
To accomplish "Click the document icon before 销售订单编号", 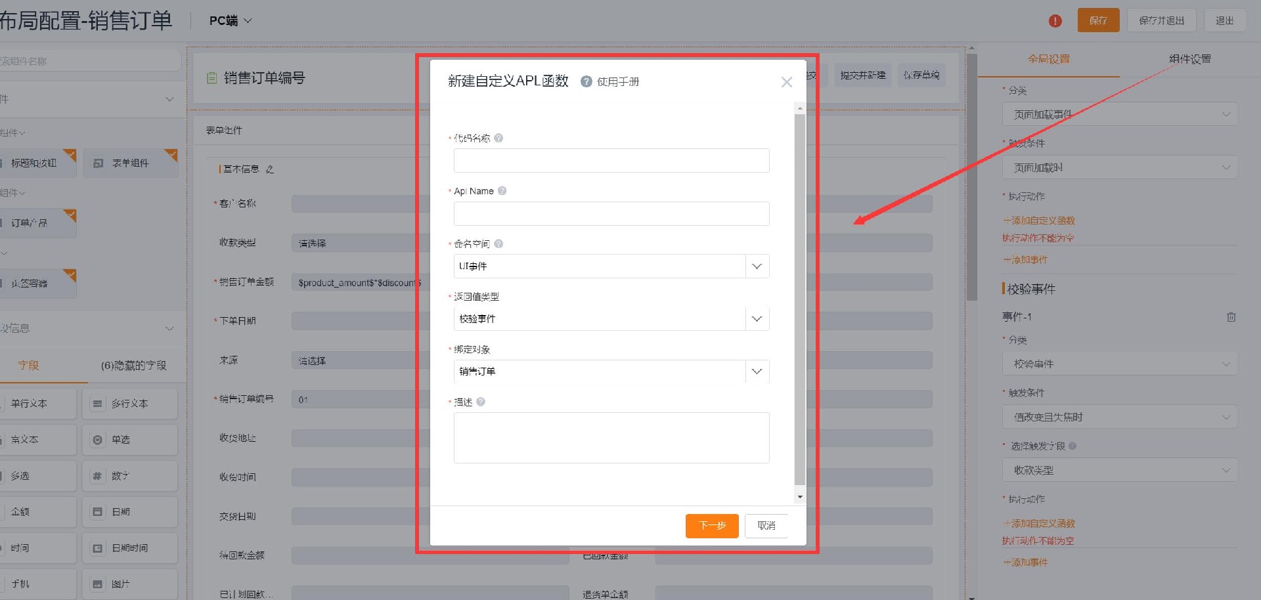I will pos(211,78).
